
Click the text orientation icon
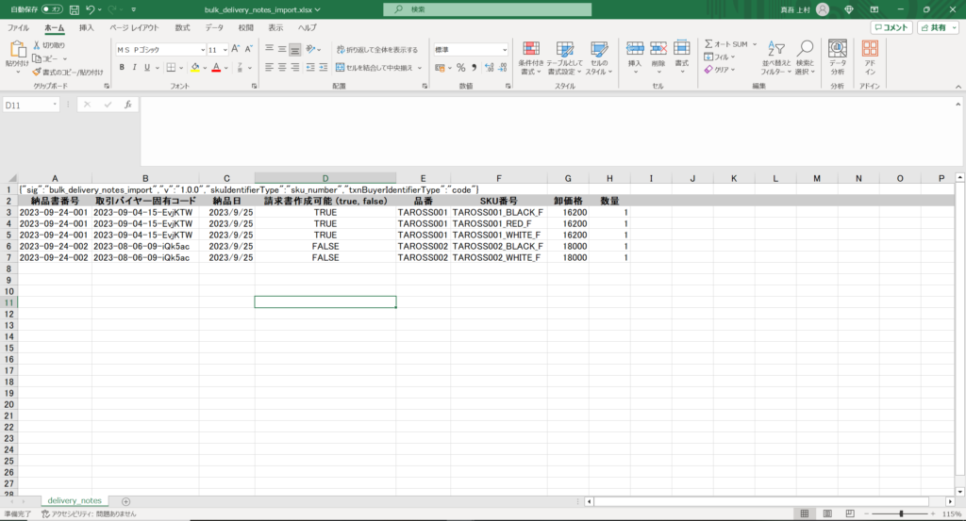(310, 49)
